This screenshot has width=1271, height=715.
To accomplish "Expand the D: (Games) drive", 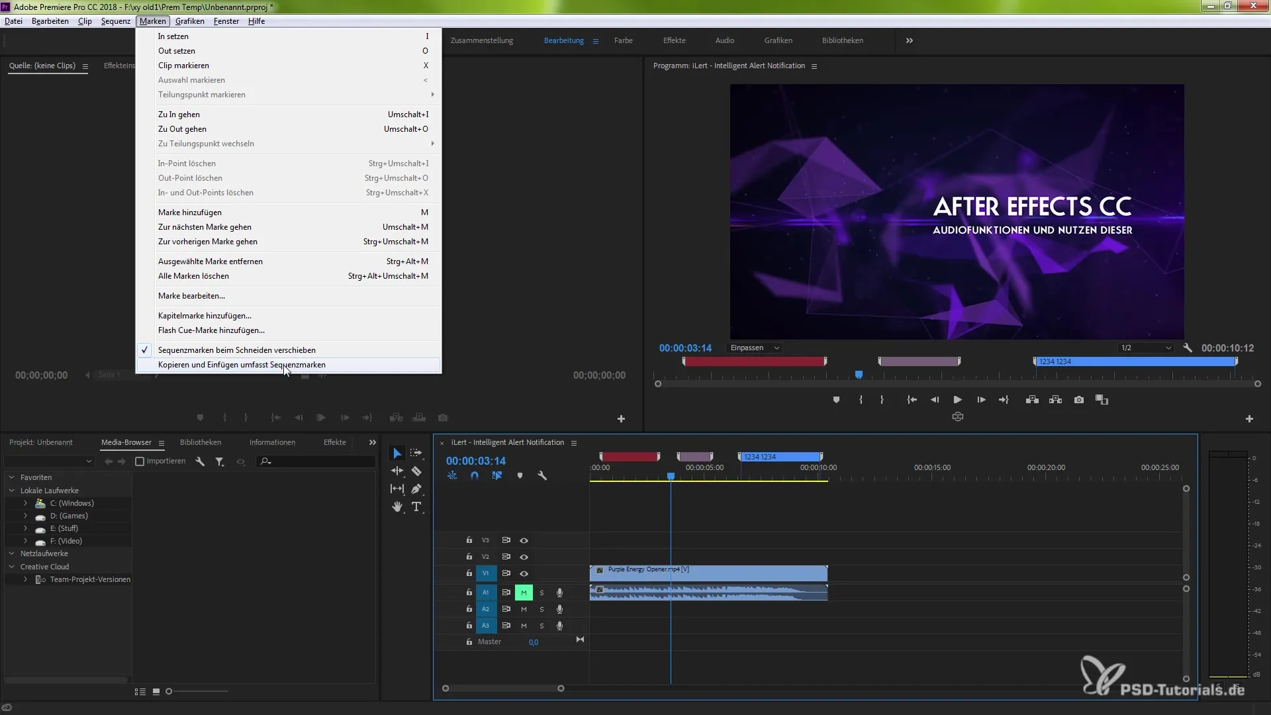I will tap(25, 516).
